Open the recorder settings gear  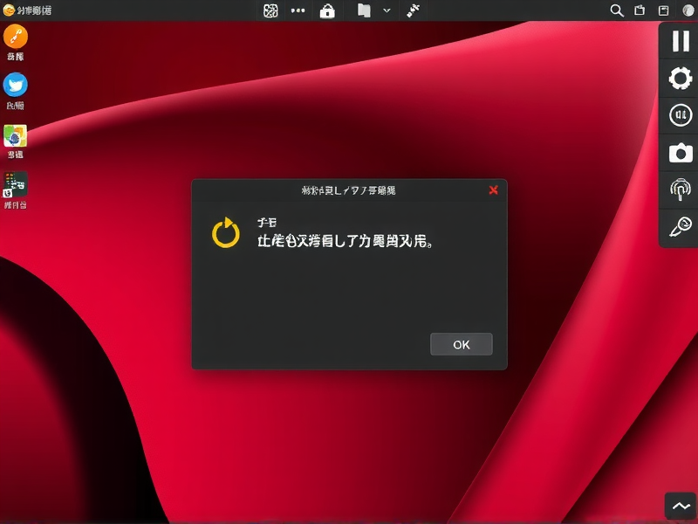(679, 78)
